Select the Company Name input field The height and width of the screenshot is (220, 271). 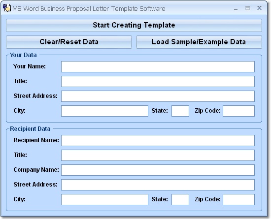pyautogui.click(x=158, y=170)
